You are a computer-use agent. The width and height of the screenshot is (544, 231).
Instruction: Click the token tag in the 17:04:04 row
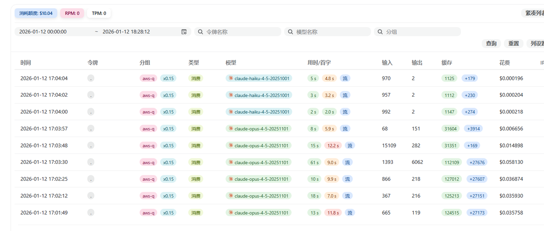tap(91, 79)
